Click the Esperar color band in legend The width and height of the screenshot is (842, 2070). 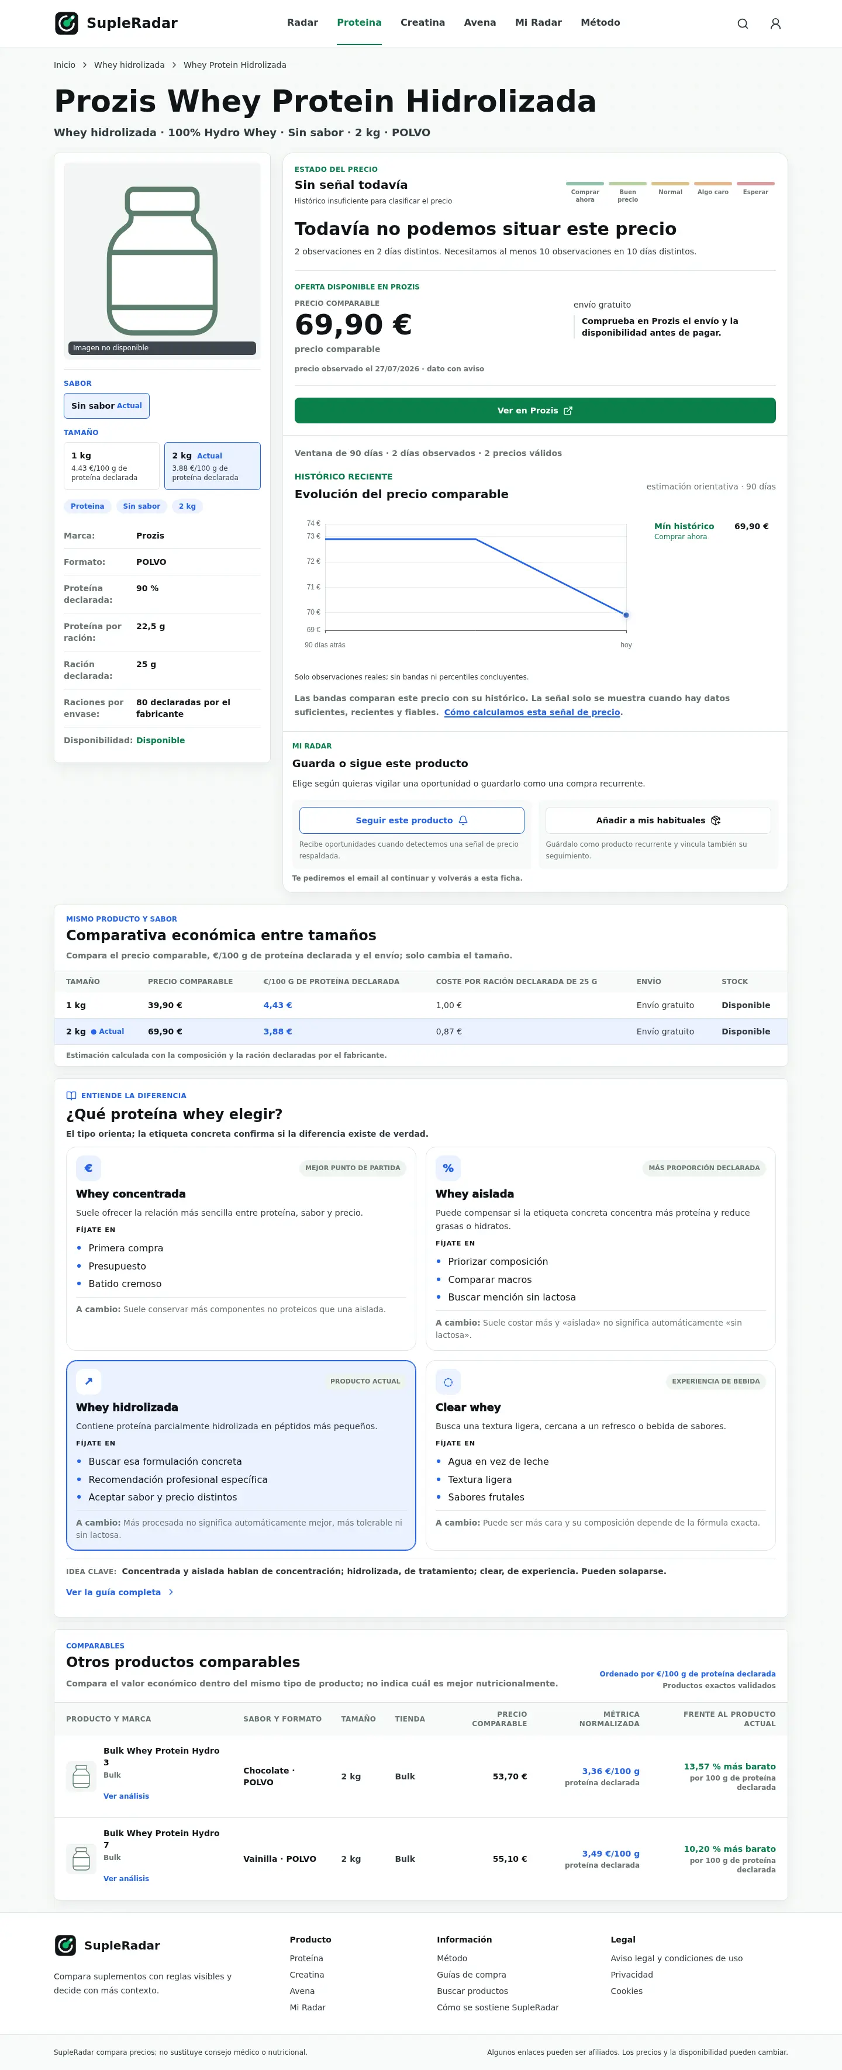click(x=755, y=184)
